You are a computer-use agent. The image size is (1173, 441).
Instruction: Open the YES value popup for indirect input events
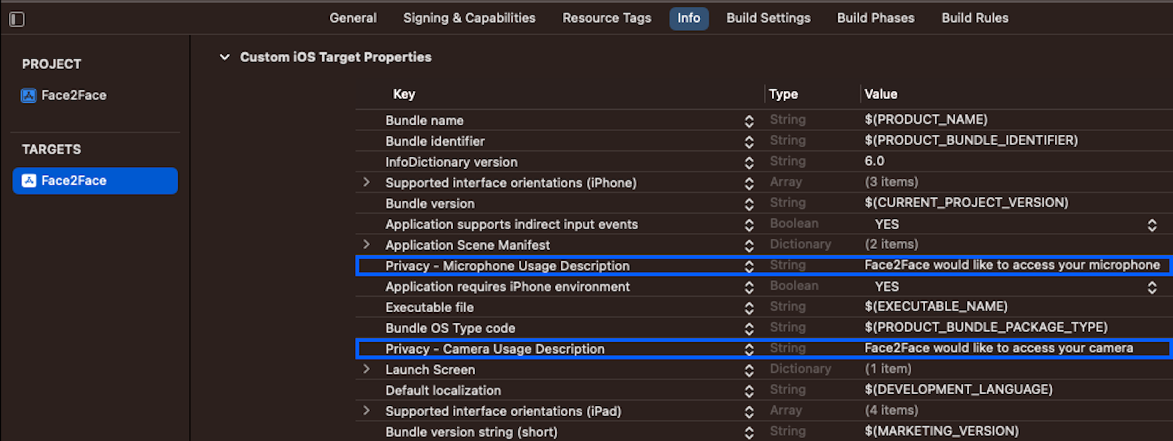point(1152,225)
